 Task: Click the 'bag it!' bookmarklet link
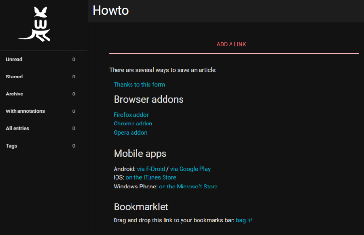(x=244, y=221)
